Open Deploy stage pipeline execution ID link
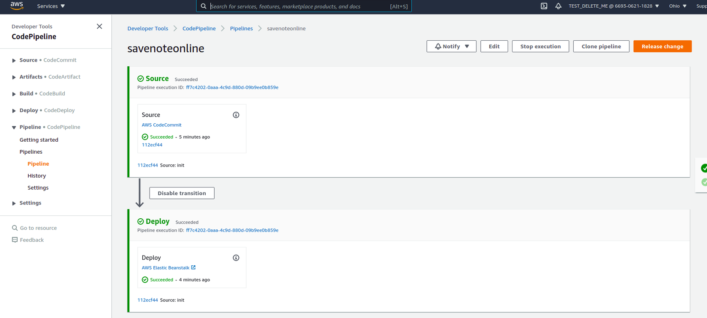Image resolution: width=707 pixels, height=318 pixels. (x=232, y=230)
